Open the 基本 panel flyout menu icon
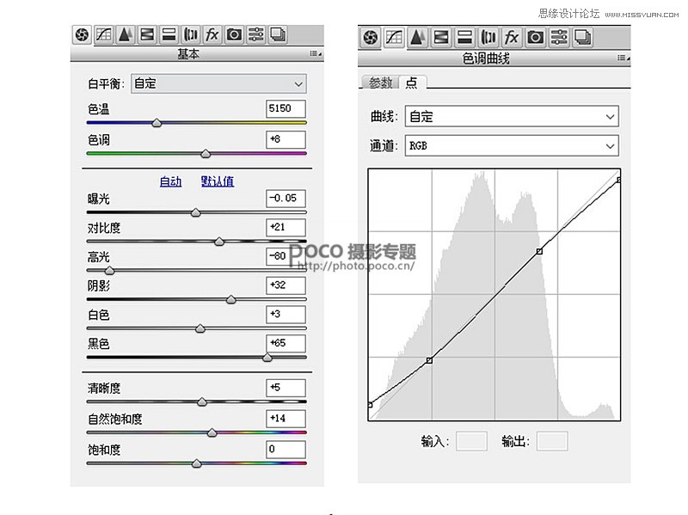 pyautogui.click(x=316, y=53)
